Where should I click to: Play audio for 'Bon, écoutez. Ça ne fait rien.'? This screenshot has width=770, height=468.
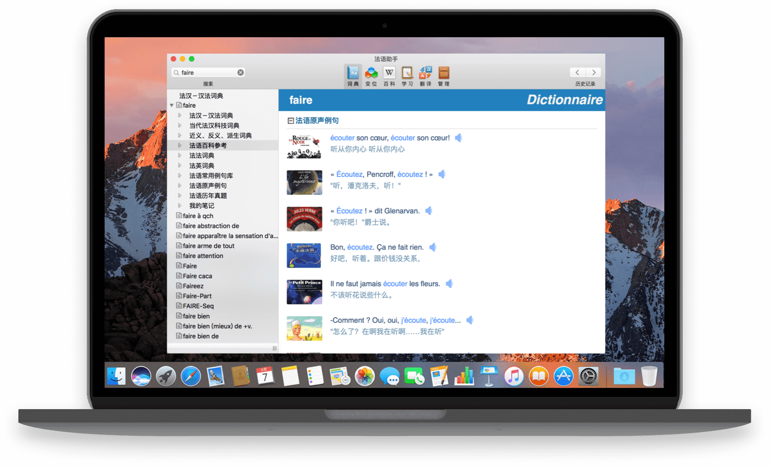(432, 247)
